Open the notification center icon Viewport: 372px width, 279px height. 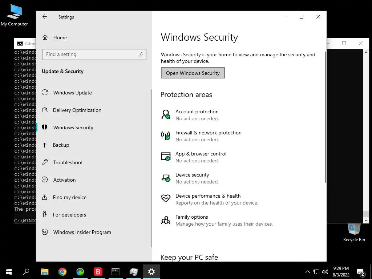click(x=360, y=272)
